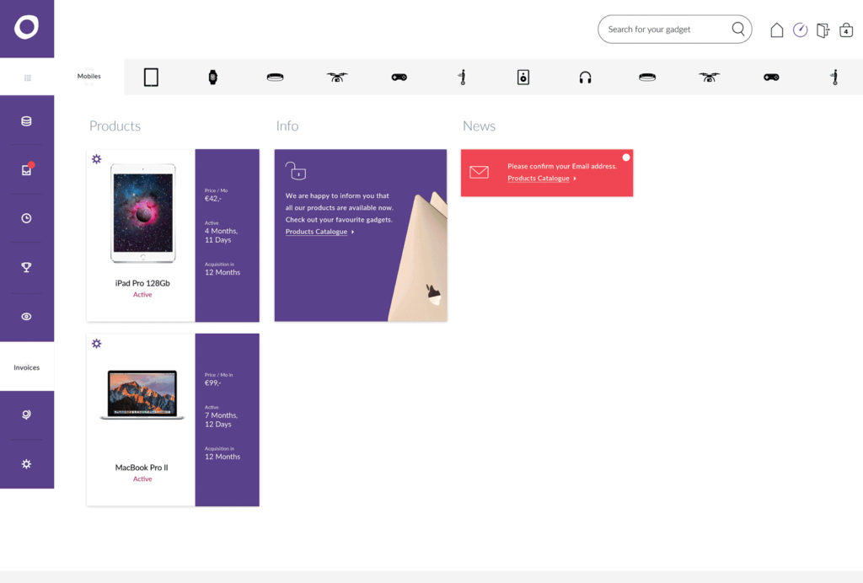Screen dimensions: 863x583
Task: Open iPad Pro card gear options
Action: tap(97, 159)
